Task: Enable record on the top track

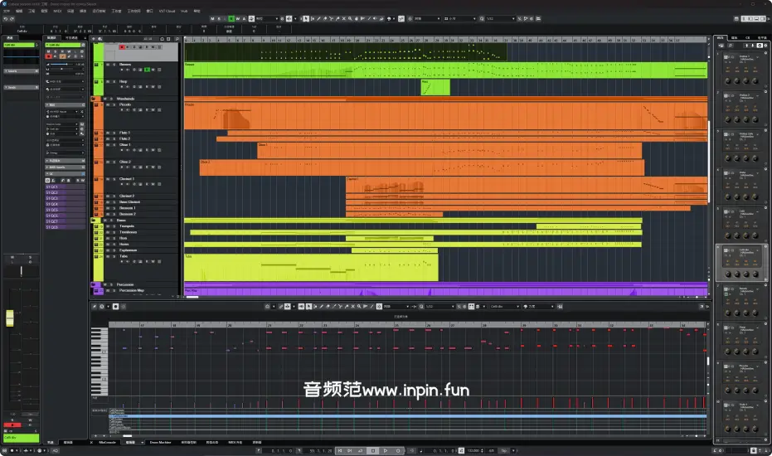Action: [x=123, y=47]
